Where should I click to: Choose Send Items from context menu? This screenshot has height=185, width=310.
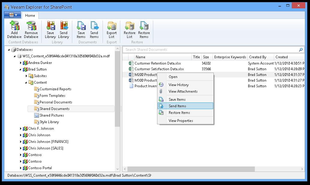186,106
